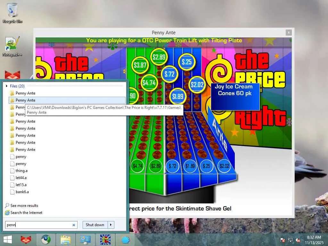The image size is (328, 246).
Task: Pick the $.72 yellow-ringed price token
Action: (x=169, y=74)
